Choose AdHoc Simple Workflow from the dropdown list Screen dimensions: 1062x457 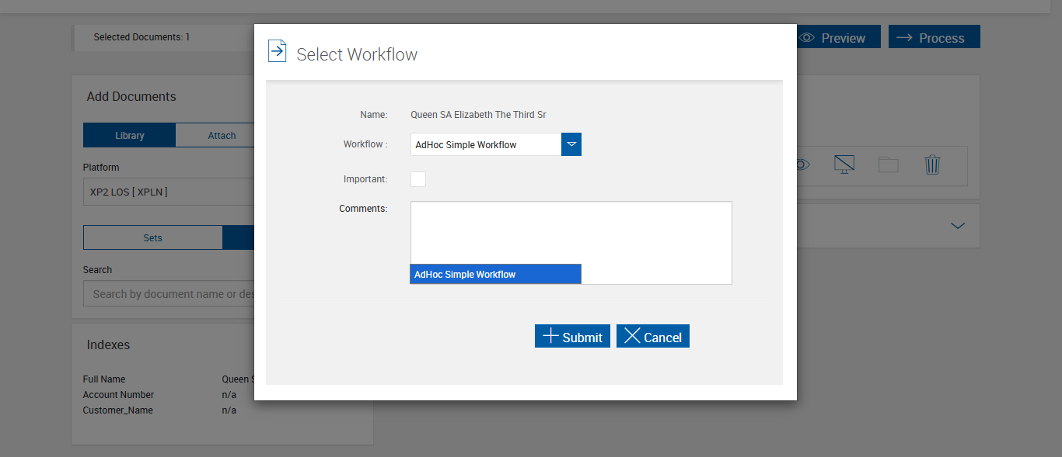(x=495, y=275)
